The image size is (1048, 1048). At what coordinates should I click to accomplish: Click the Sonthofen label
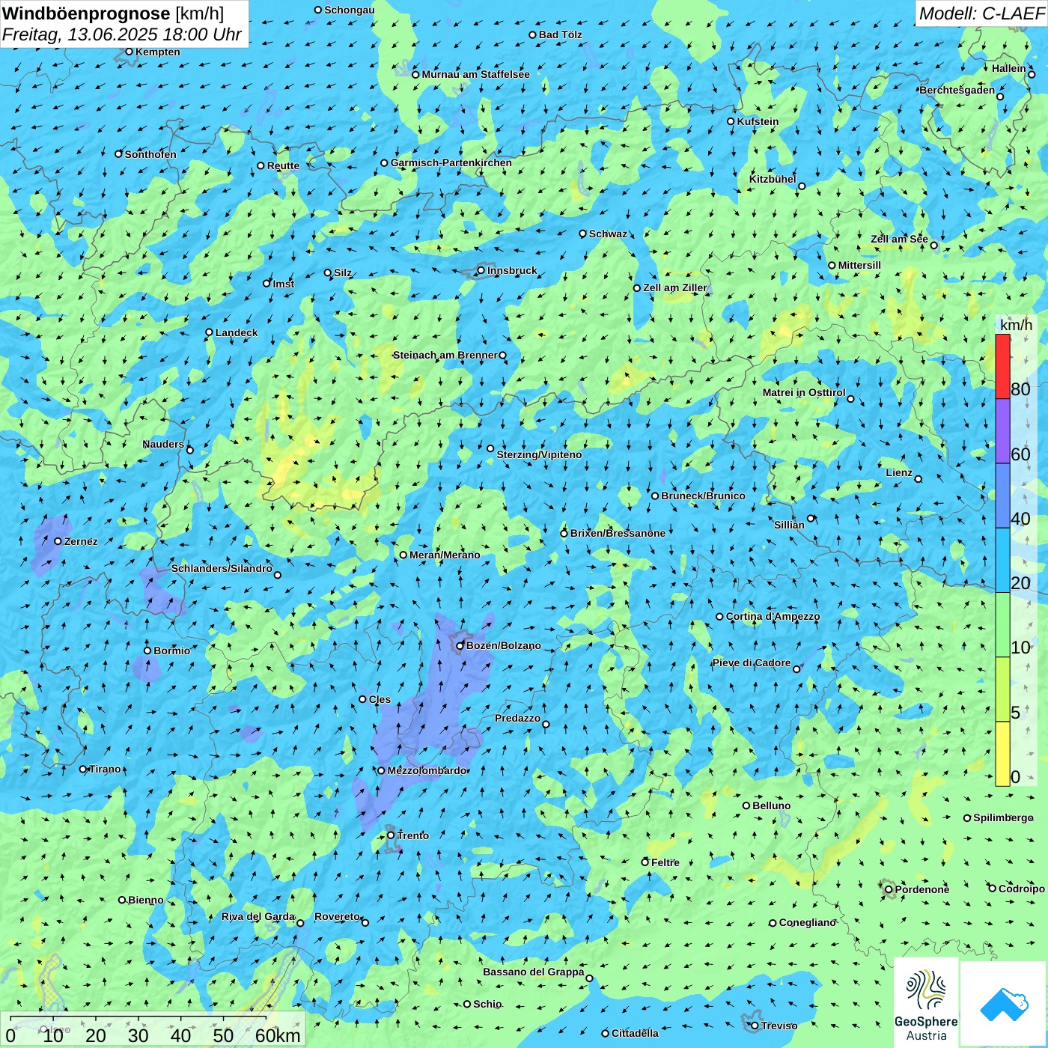(150, 154)
